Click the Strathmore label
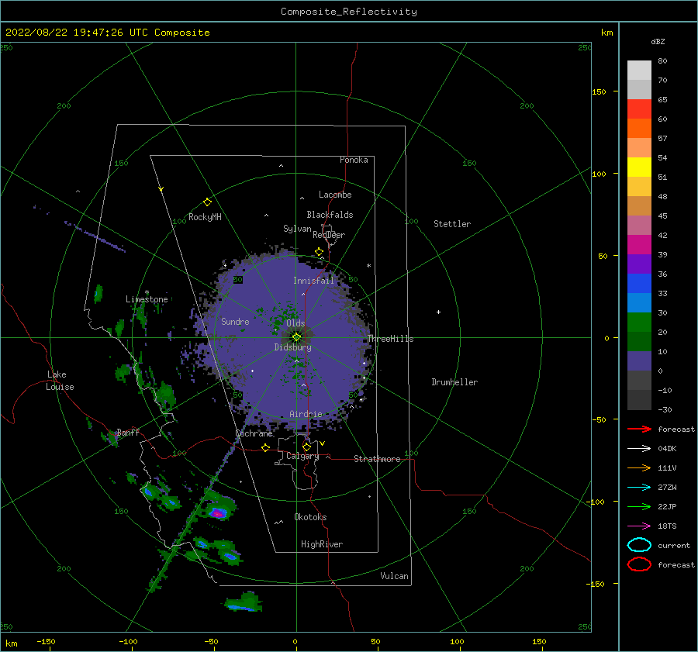This screenshot has width=698, height=652. pyautogui.click(x=377, y=459)
